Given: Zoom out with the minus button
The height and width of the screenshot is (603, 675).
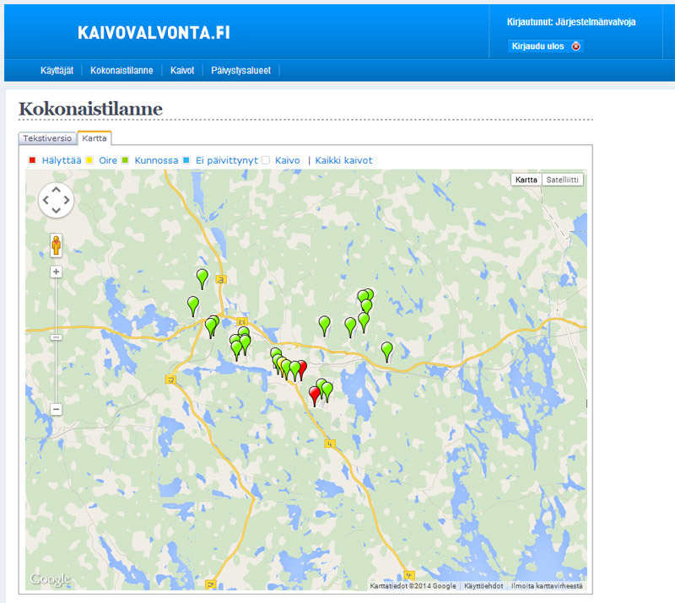Looking at the screenshot, I should pyautogui.click(x=56, y=409).
